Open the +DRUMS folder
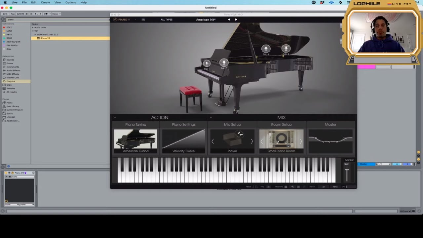Viewport: 423px width, 238px height. (x=11, y=117)
